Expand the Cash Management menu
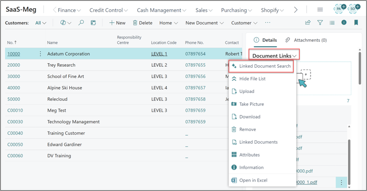The width and height of the screenshot is (367, 191). pyautogui.click(x=161, y=10)
